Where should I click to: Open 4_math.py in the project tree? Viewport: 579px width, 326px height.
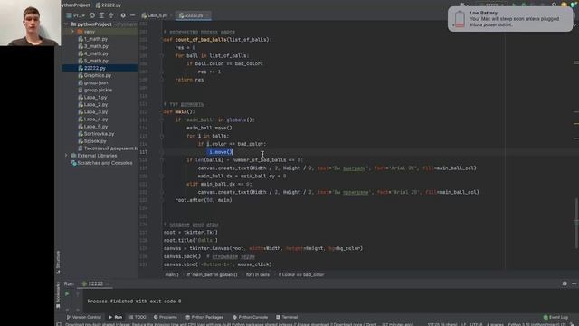pos(92,53)
